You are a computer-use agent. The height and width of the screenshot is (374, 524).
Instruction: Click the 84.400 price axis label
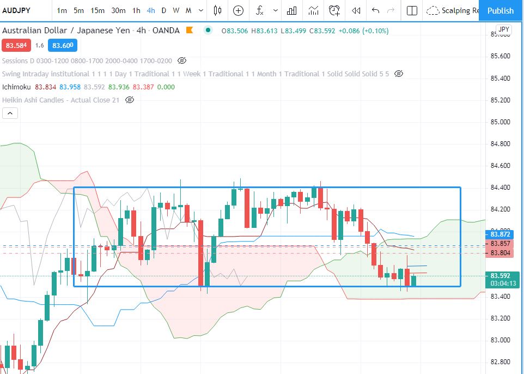500,188
